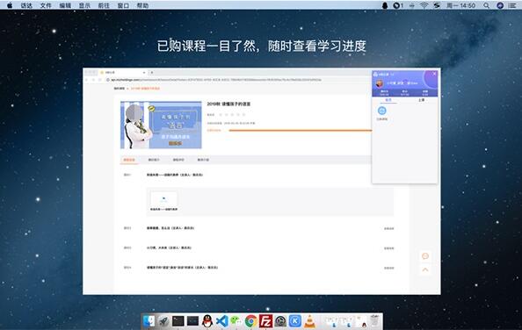Click the back-to-top arrow button
The width and height of the screenshot is (522, 330).
click(x=425, y=269)
